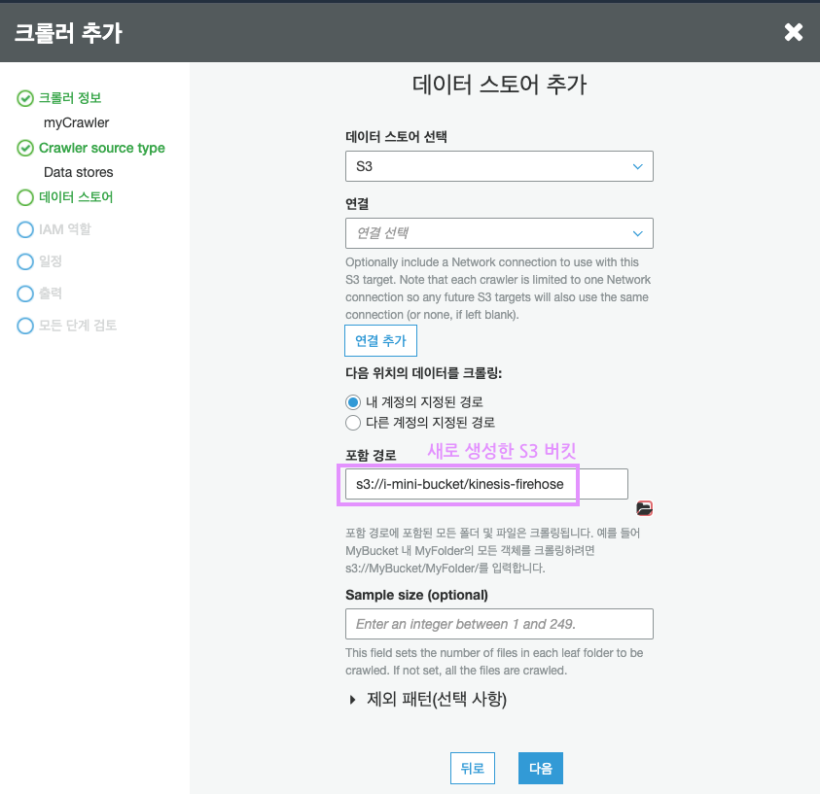Select 내 계정의 지정된 경로 radio button

pos(353,402)
